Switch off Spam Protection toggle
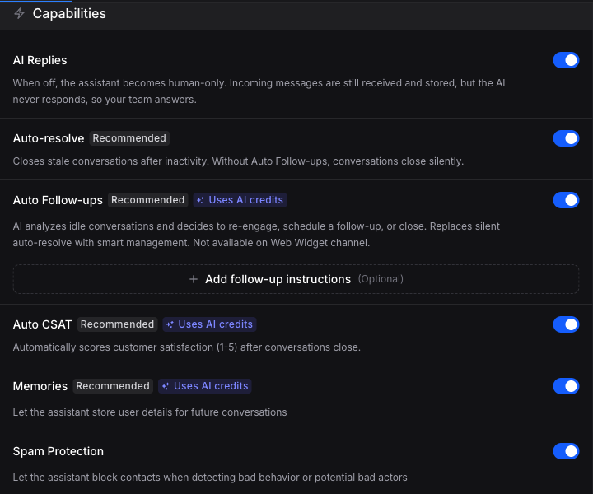The width and height of the screenshot is (593, 494). (566, 451)
